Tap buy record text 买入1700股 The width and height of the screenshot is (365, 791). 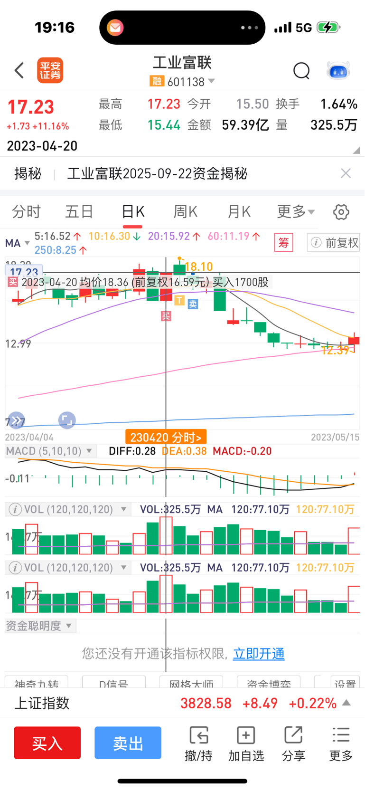(x=240, y=282)
